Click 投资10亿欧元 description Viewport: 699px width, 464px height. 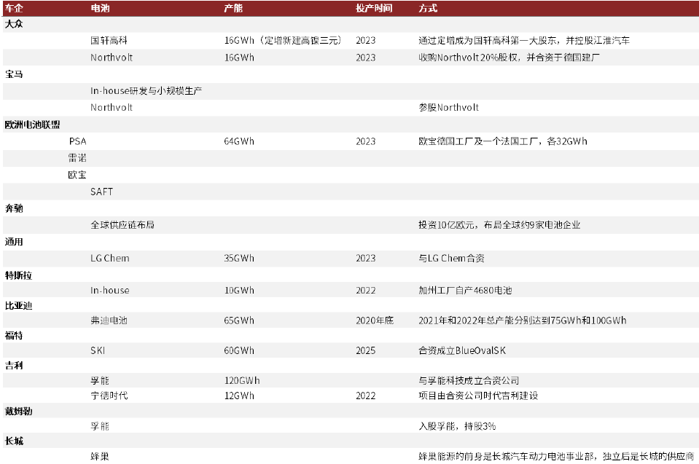pyautogui.click(x=499, y=225)
